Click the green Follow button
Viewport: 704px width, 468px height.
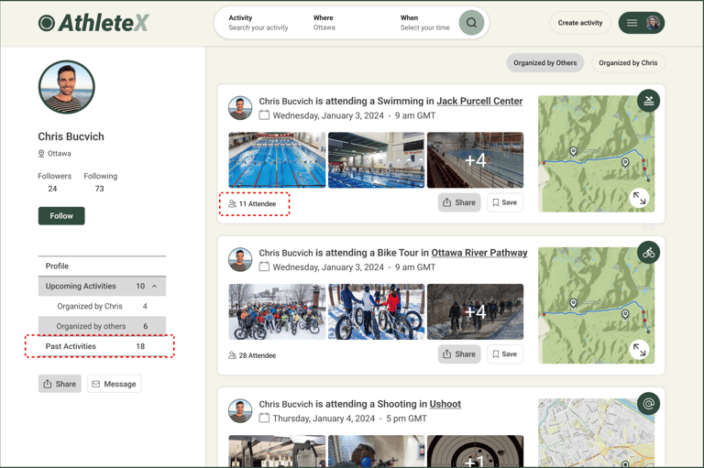[61, 216]
